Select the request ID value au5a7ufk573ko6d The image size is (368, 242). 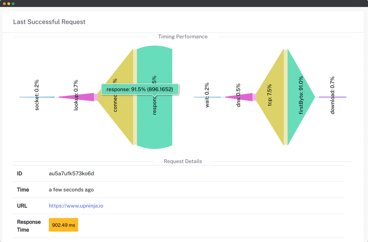[x=71, y=173]
